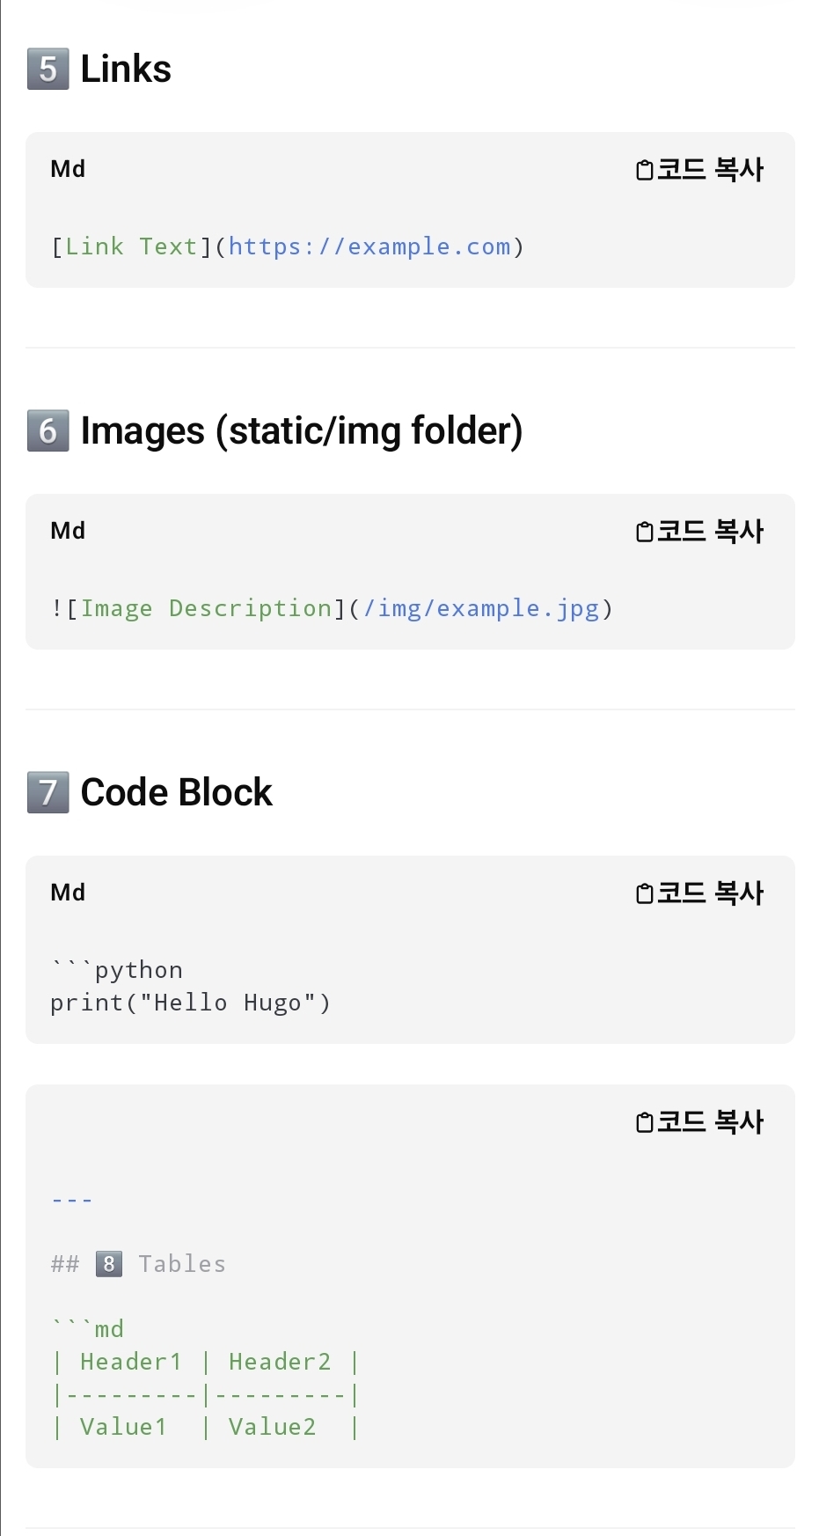Tap the Code Block section heading
This screenshot has height=1536, width=819.
click(176, 792)
